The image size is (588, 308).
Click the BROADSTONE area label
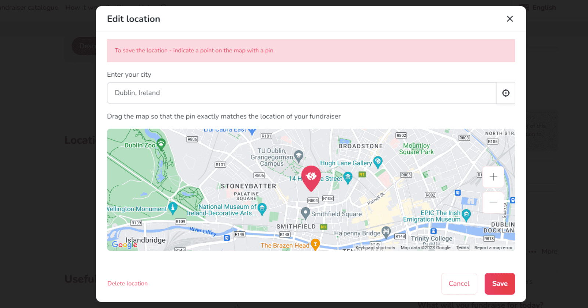coord(361,146)
